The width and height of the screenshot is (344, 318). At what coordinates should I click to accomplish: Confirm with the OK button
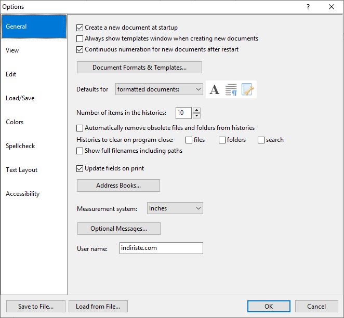coord(269,307)
